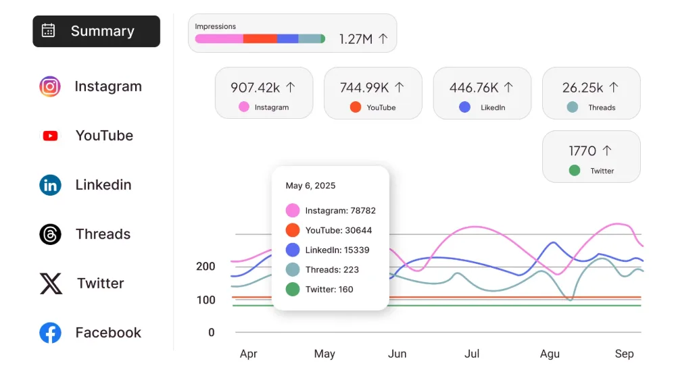The height and width of the screenshot is (380, 676).
Task: Click the Instagram: 78782 tooltip value
Action: tap(341, 211)
